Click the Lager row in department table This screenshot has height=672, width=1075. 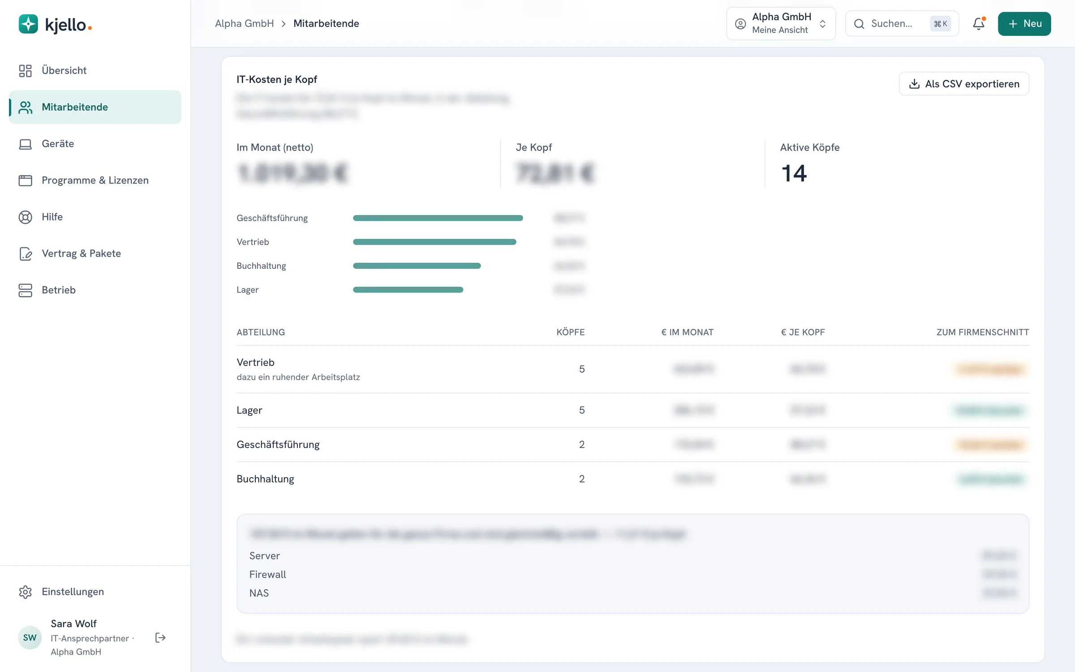click(x=632, y=410)
